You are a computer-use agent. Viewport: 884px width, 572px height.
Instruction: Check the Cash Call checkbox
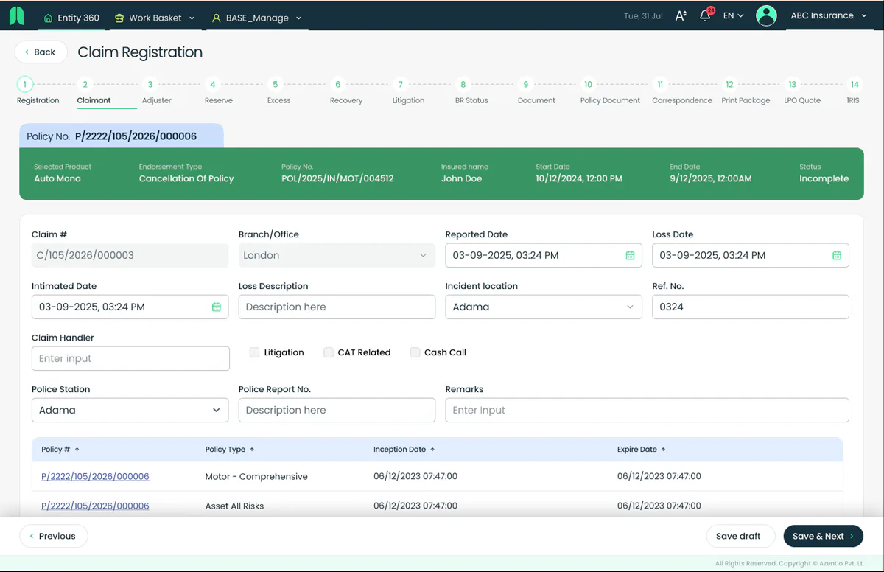(x=415, y=352)
